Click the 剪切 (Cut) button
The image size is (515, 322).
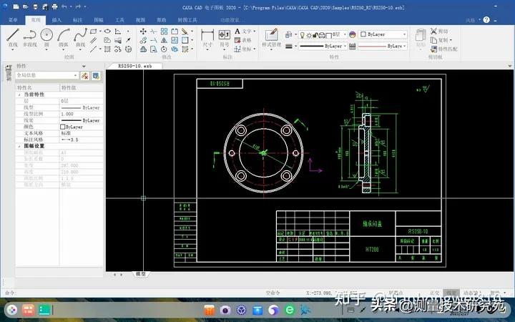pos(438,31)
